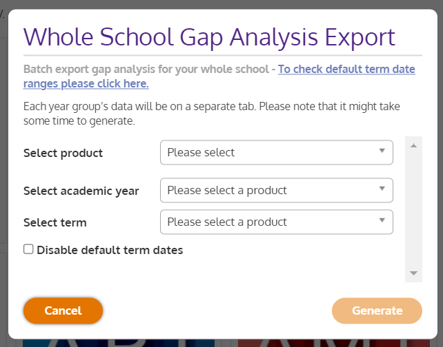The width and height of the screenshot is (443, 347).
Task: Click the 'Select term' field label
Action: 55,222
